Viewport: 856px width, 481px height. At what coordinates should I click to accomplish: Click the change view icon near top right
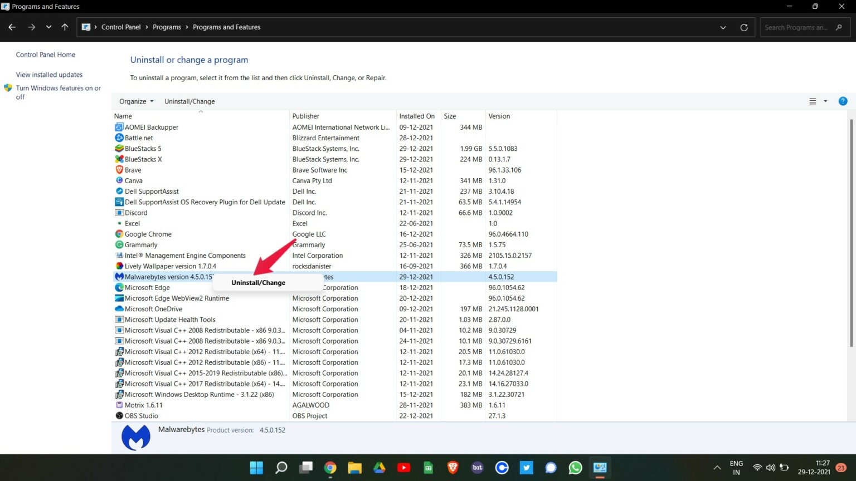pos(812,101)
